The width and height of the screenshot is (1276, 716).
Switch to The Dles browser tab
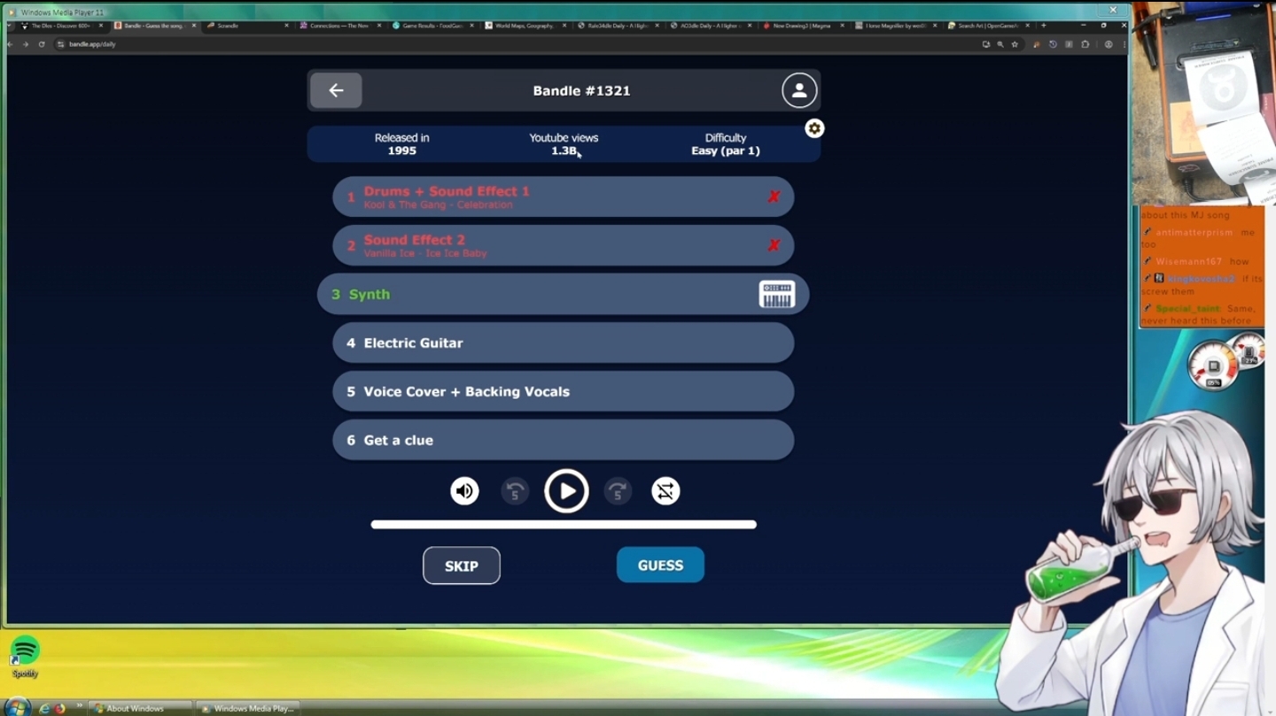(x=60, y=26)
